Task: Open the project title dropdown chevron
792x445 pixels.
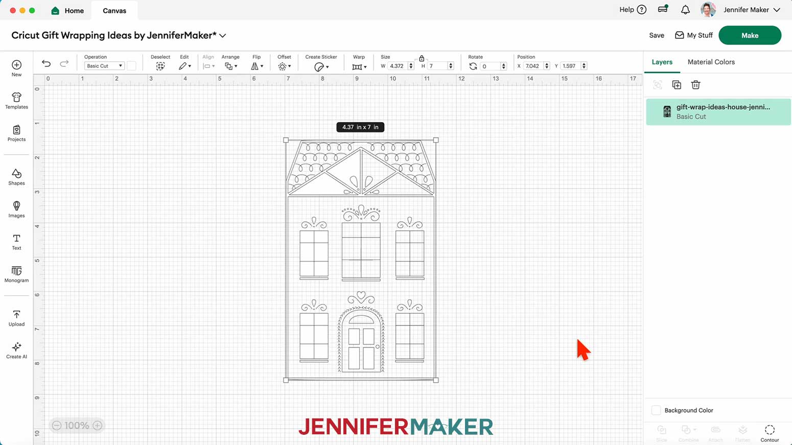Action: point(223,36)
